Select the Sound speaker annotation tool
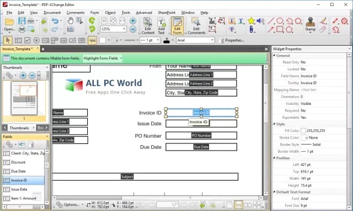The width and height of the screenshot is (353, 211). (x=260, y=21)
